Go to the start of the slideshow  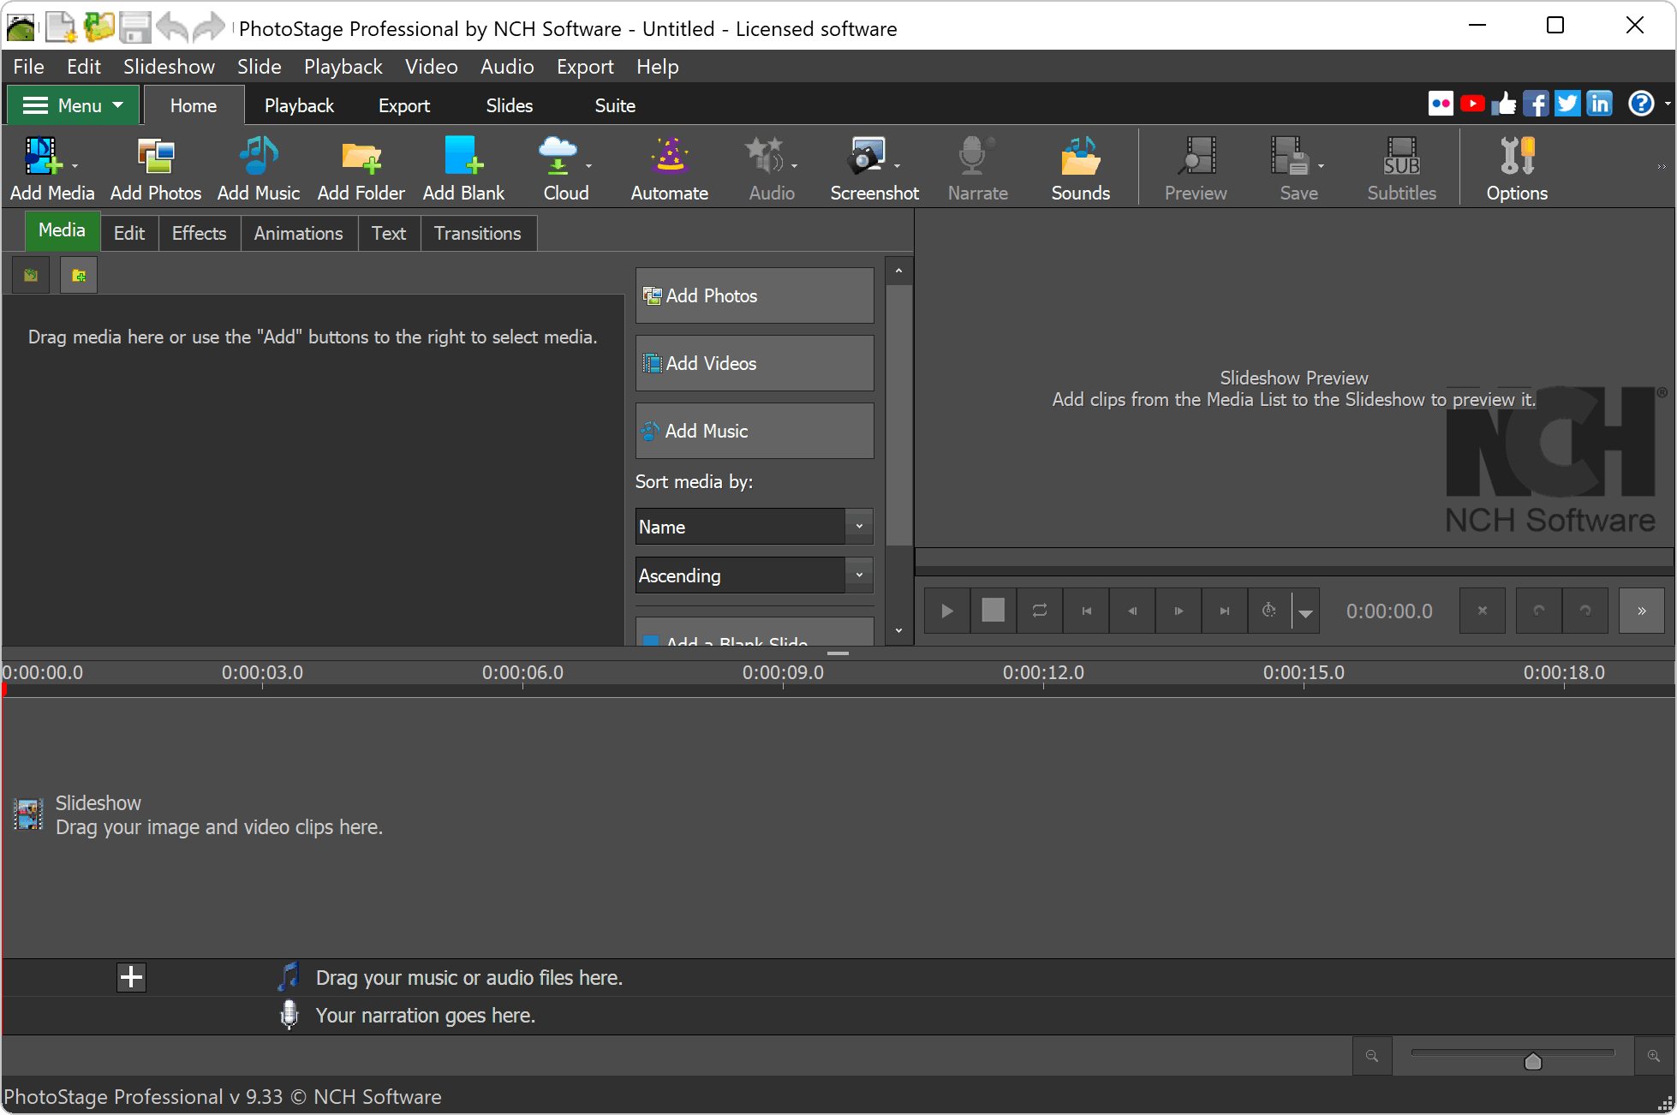tap(1086, 611)
